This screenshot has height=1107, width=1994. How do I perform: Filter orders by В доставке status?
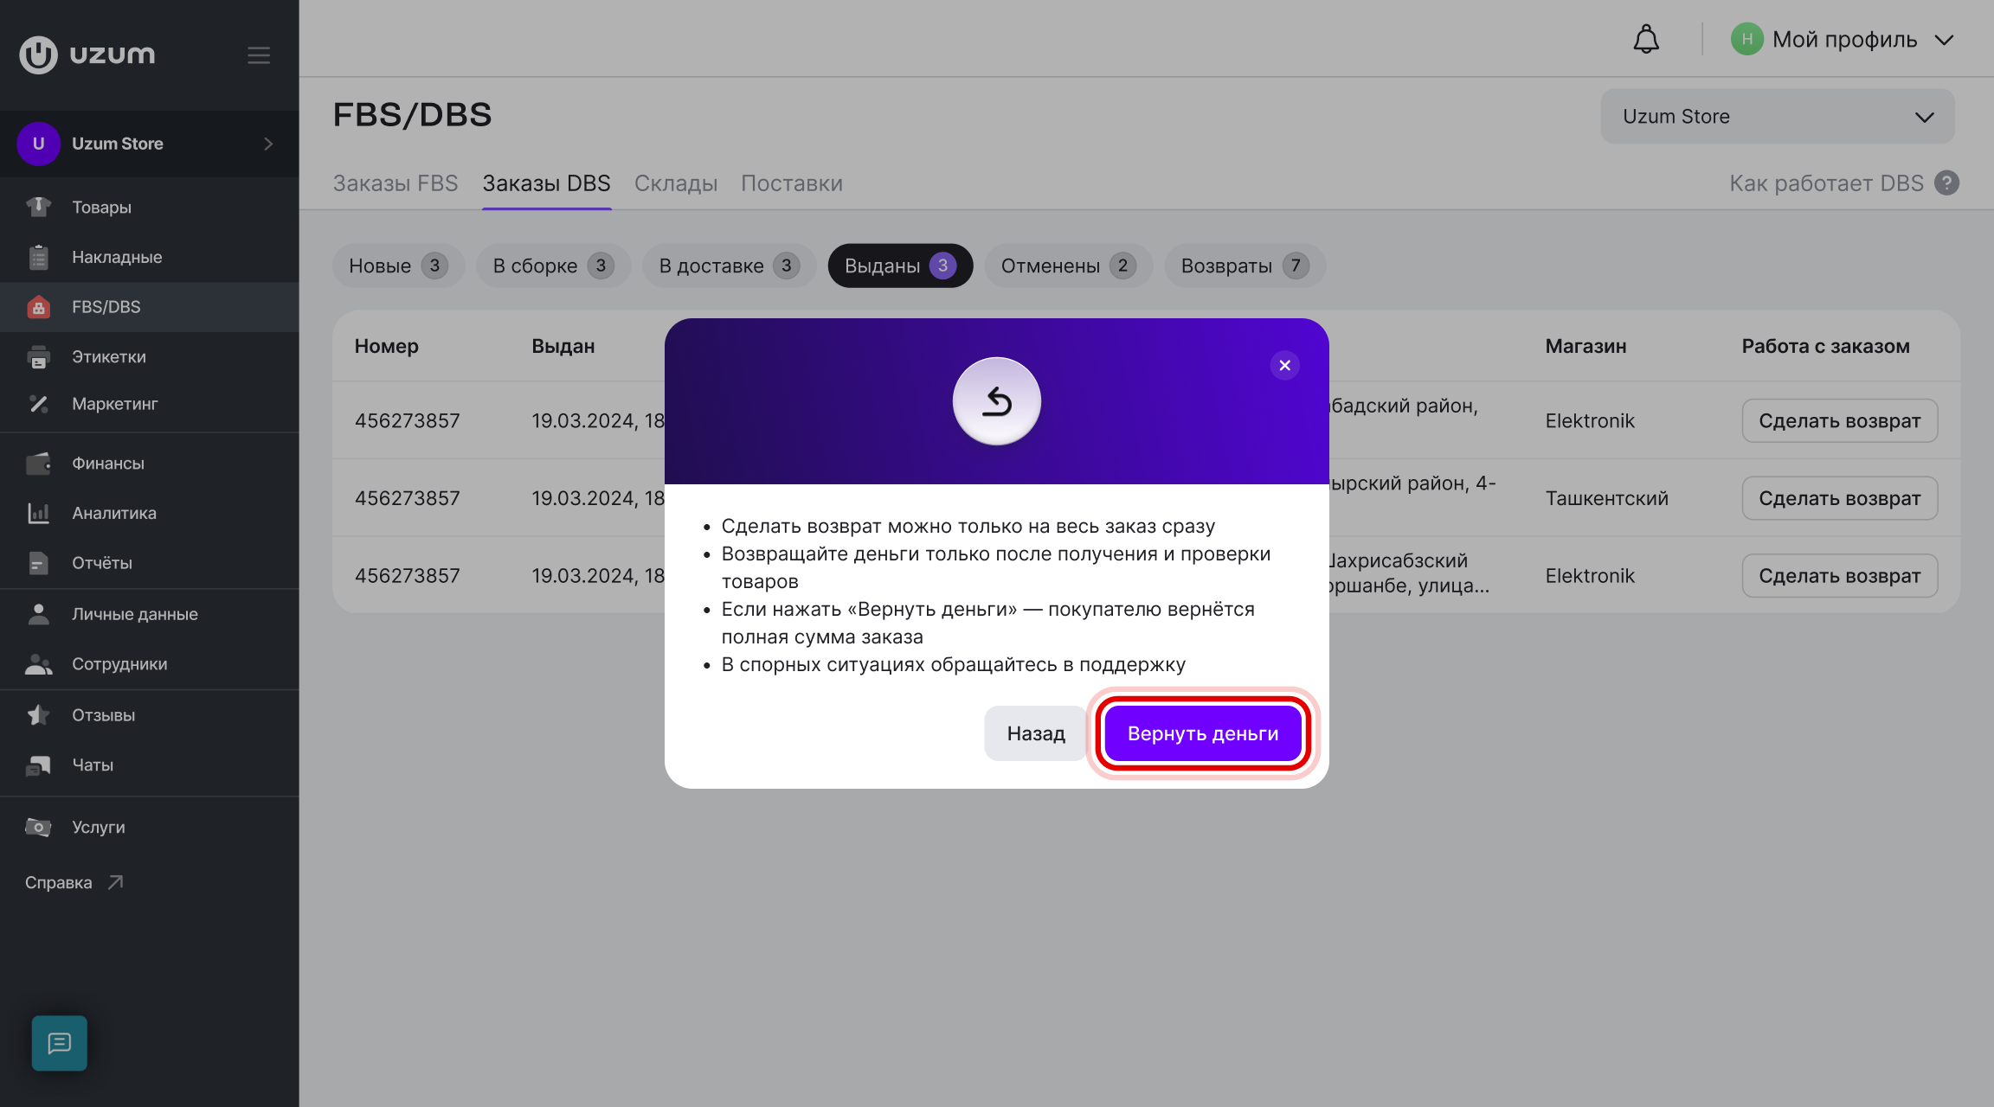(729, 266)
